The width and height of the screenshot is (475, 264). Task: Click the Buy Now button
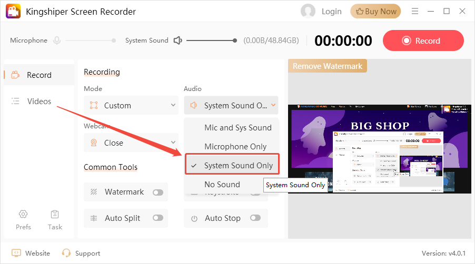[375, 12]
